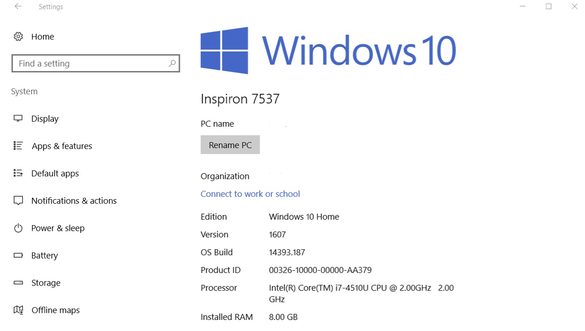Click the Display monitor icon
585x331 pixels.
[x=18, y=118]
